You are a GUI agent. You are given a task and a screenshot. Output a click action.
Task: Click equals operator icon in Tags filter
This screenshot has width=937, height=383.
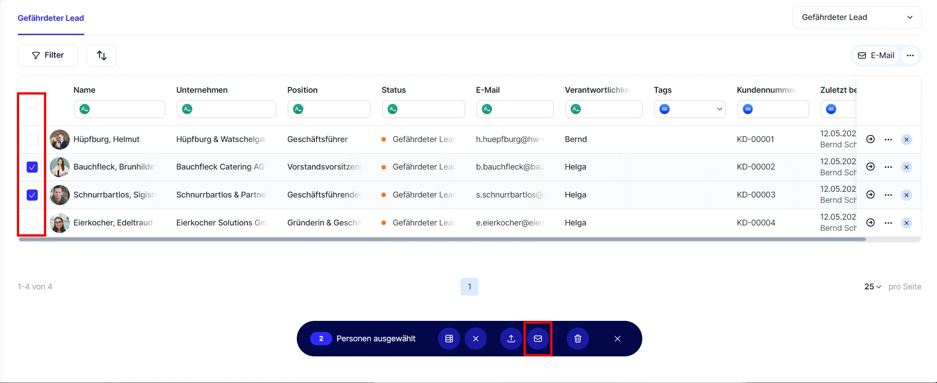[x=665, y=109]
